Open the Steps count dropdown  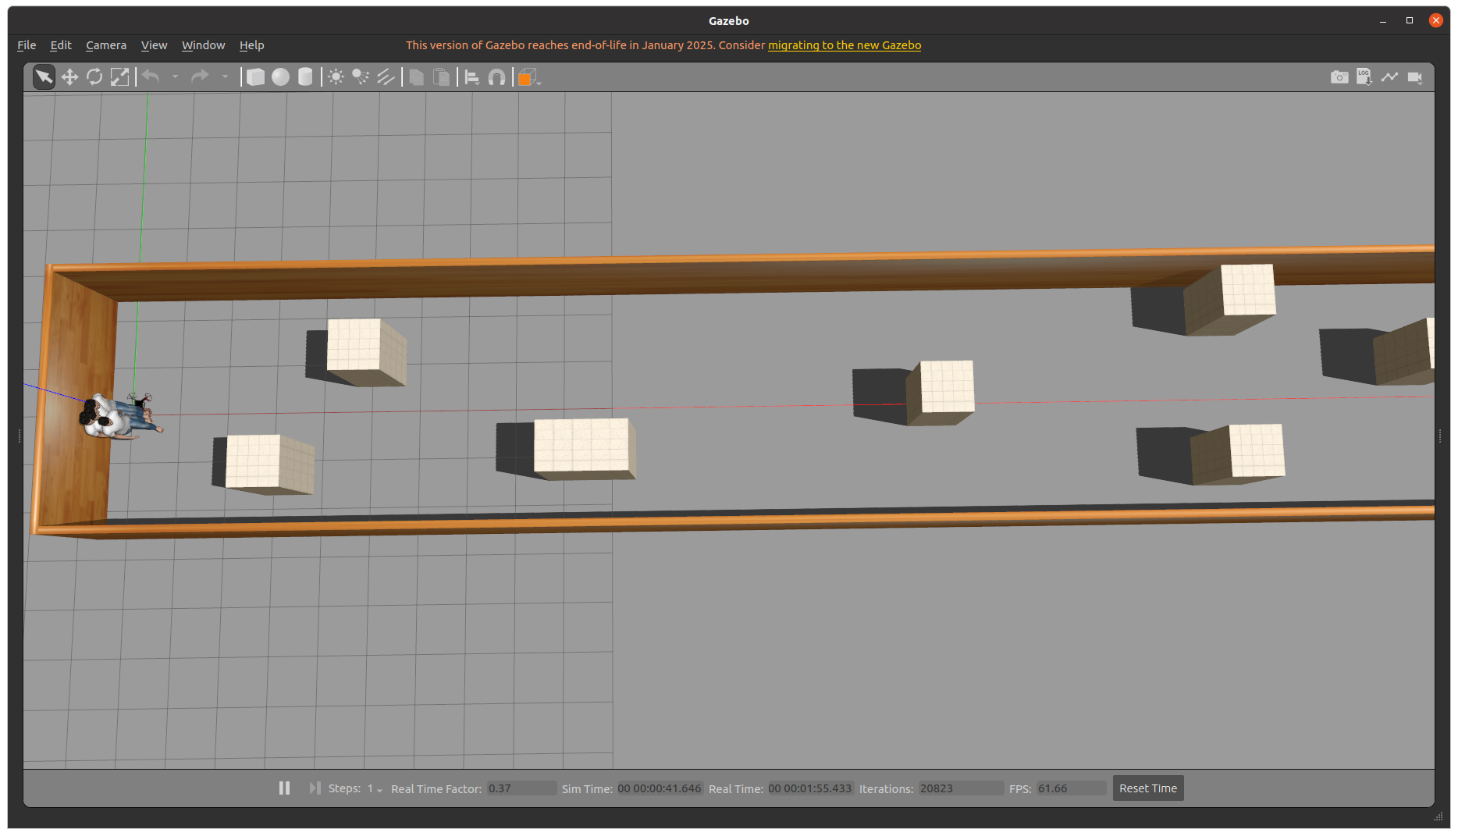pyautogui.click(x=375, y=789)
